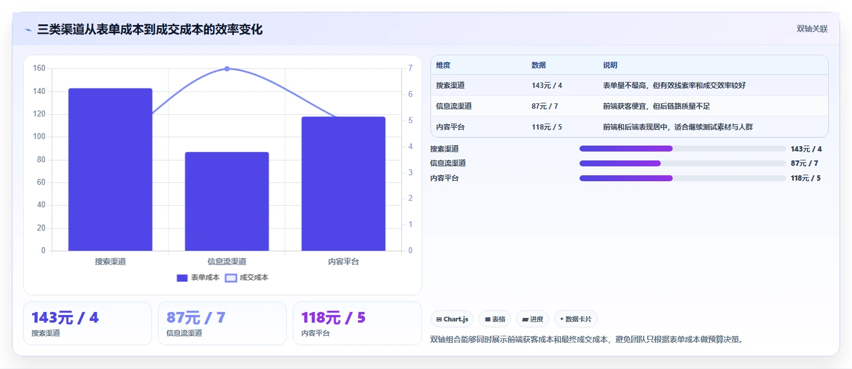Click the 信息流渠道 progress bar

pyautogui.click(x=682, y=163)
